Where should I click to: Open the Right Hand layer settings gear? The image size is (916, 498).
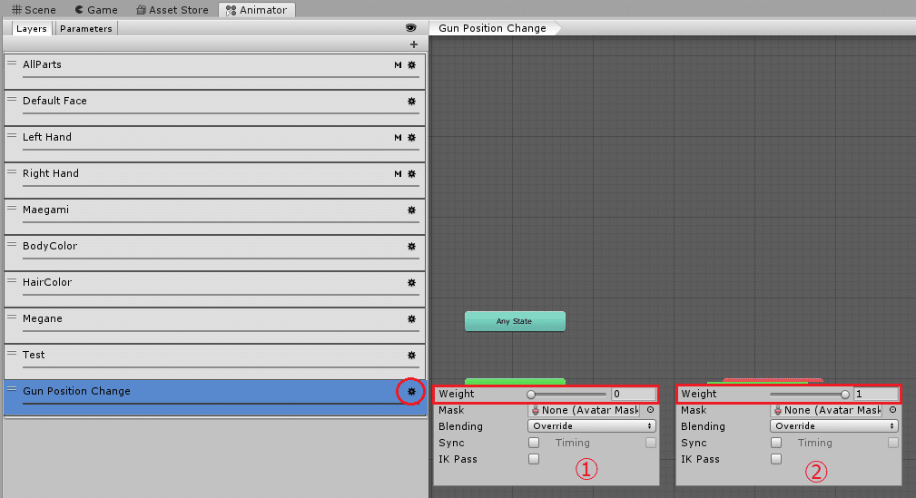[x=412, y=174]
